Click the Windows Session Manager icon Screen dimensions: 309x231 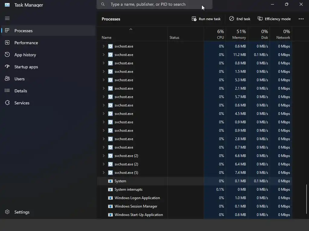(x=110, y=206)
